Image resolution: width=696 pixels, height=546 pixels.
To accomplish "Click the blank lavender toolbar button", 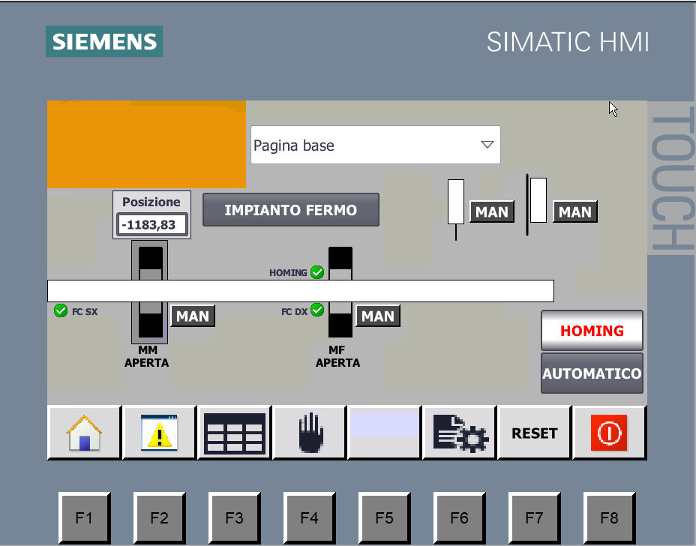I will pyautogui.click(x=385, y=433).
